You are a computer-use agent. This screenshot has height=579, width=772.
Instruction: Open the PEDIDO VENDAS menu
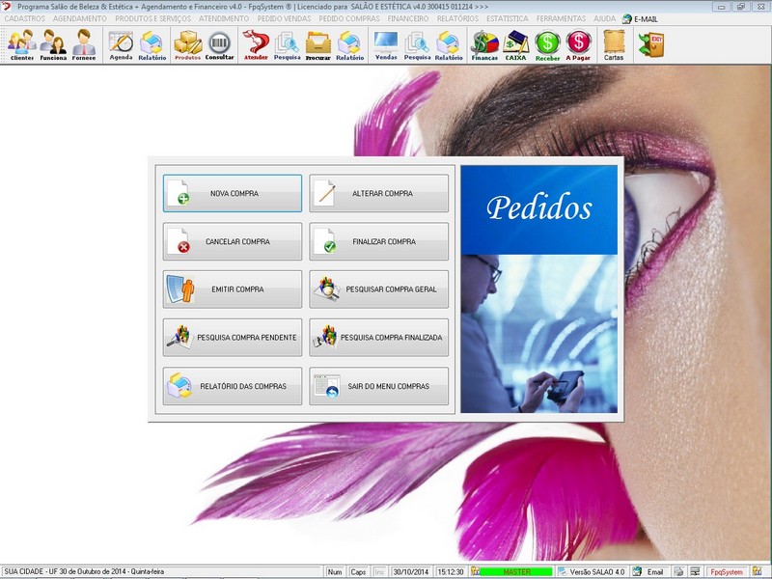click(x=284, y=18)
